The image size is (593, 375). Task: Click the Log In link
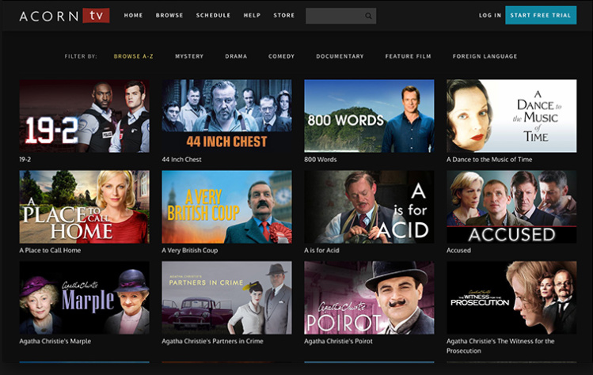tap(490, 16)
